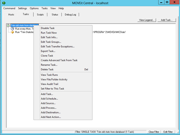Viewport: 180px width, 135px height.
Task: Choose Set Filter to This Task
Action: click(x=63, y=89)
